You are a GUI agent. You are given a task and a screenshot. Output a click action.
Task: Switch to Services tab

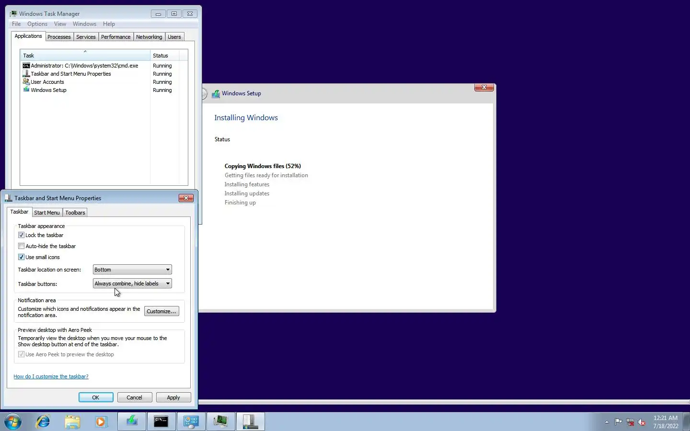pyautogui.click(x=86, y=37)
